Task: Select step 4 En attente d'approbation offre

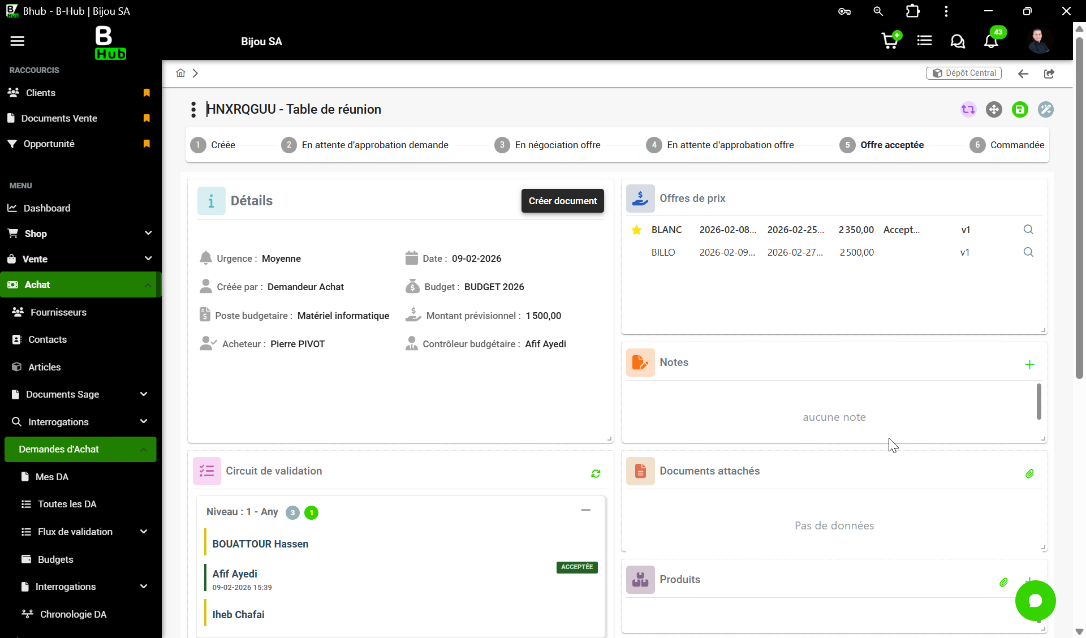Action: pos(720,145)
